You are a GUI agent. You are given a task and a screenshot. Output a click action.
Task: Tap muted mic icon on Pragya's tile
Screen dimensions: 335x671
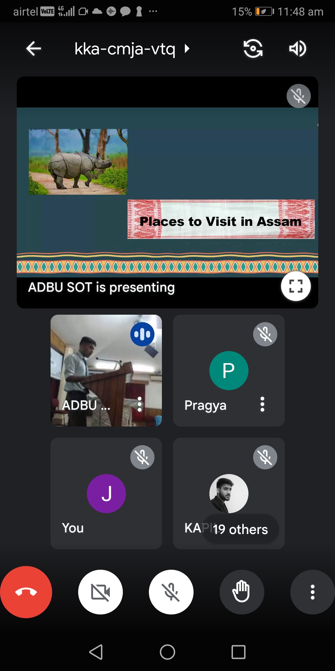[x=265, y=334]
